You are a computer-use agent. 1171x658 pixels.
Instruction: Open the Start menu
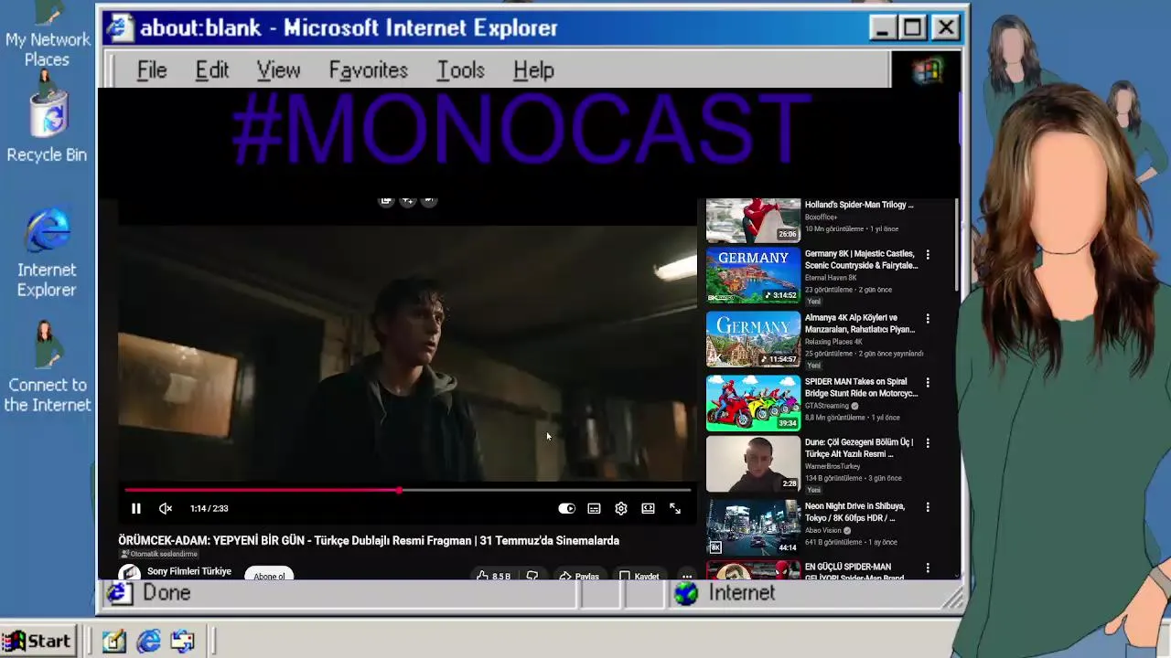coord(37,642)
